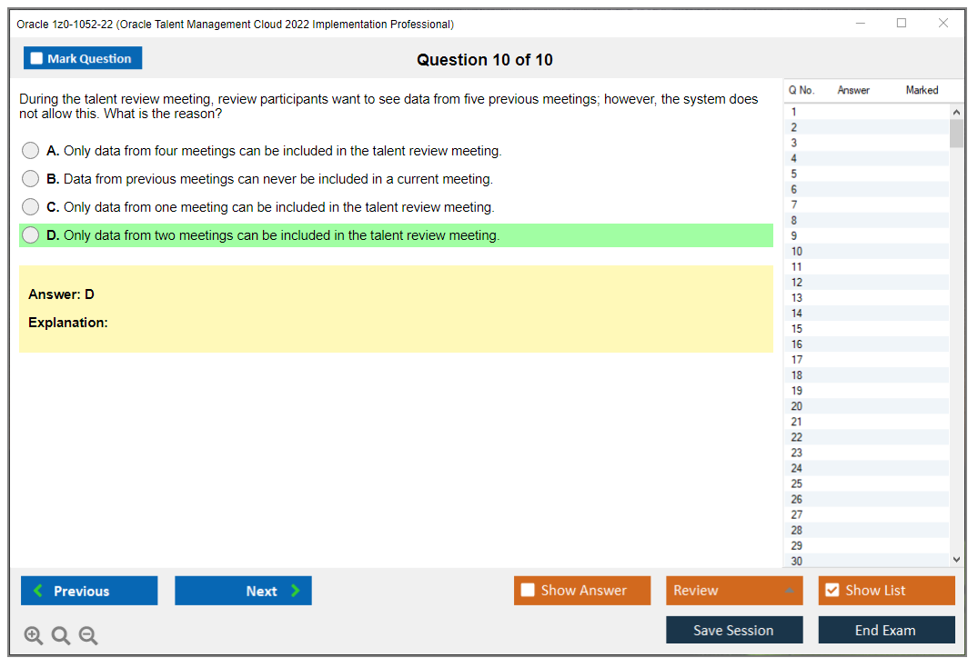The width and height of the screenshot is (978, 668).
Task: Click the down arrow on the question list scrollbar
Action: (x=956, y=559)
